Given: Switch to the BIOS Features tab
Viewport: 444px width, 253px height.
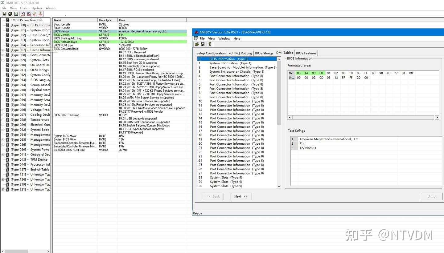Looking at the screenshot, I should [x=306, y=53].
